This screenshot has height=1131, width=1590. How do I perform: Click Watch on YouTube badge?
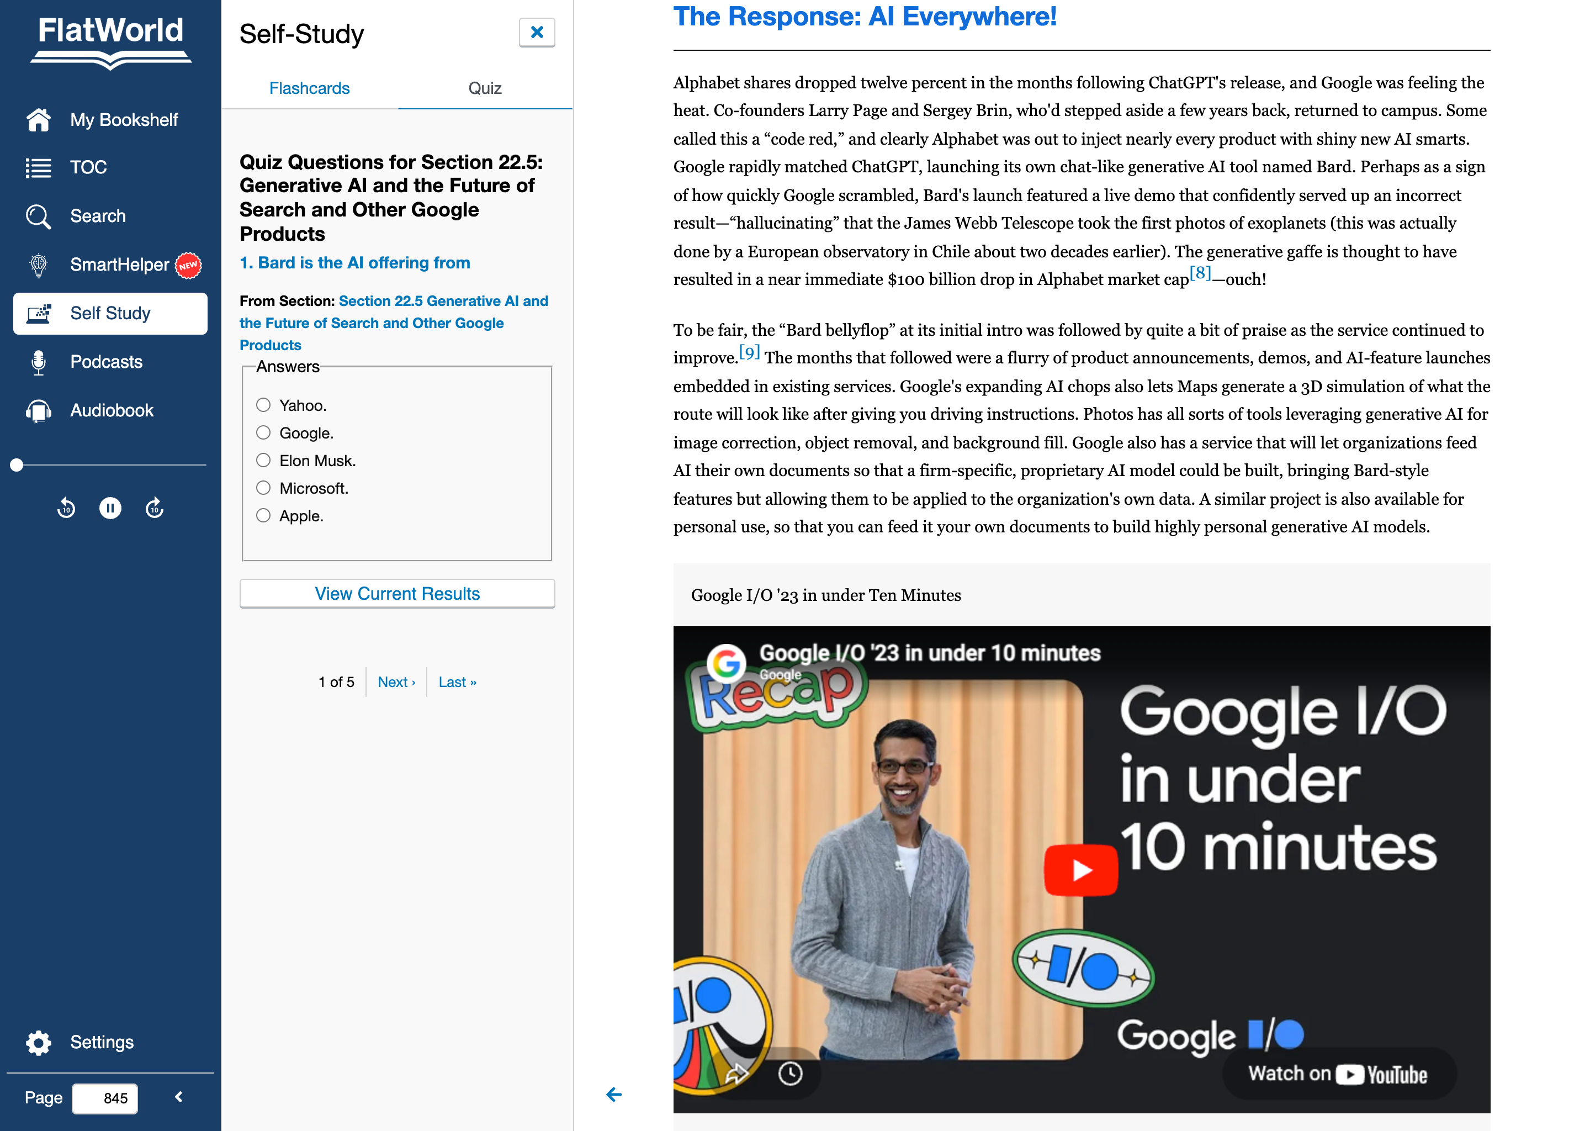tap(1339, 1074)
